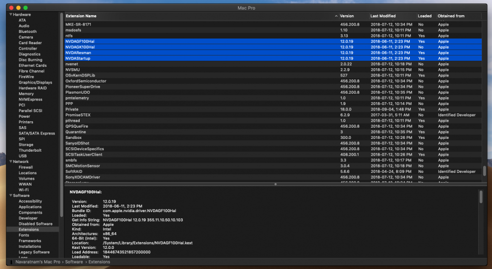Screen dimensions: 492x269
Task: Select the OxfordSemiconductor extension row
Action: (273, 81)
